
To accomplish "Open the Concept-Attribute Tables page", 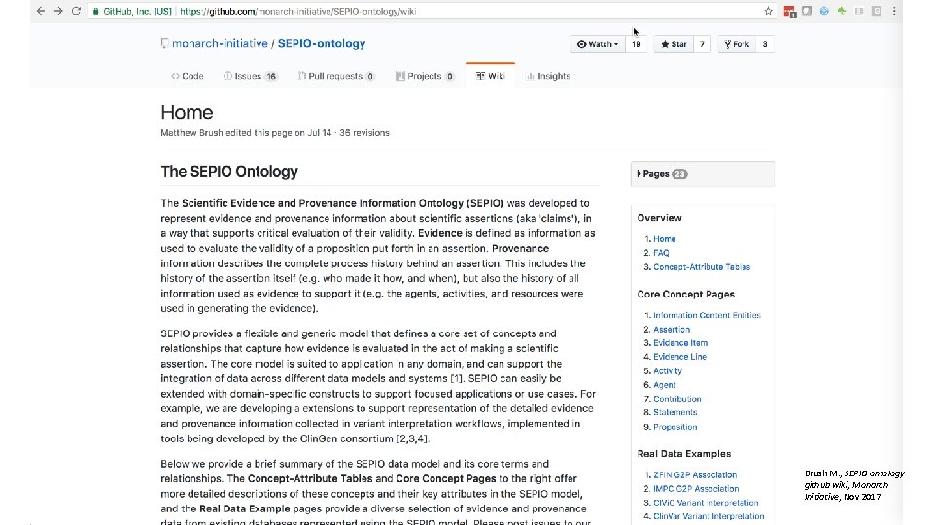I will [x=702, y=266].
